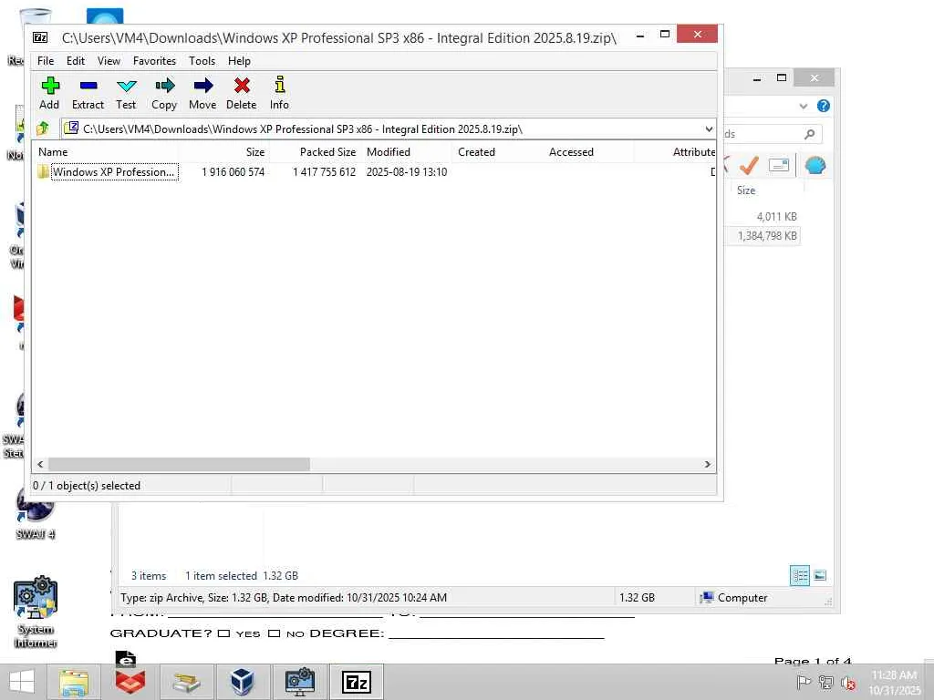Click the 7z icon in the window title bar

(40, 37)
